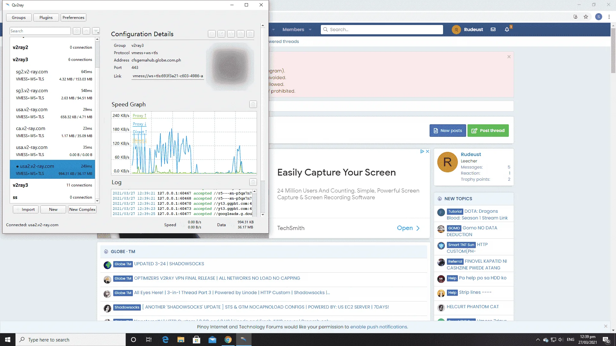Collapse the v2ray3 group with 6 connections
This screenshot has width=616, height=346.
52,60
